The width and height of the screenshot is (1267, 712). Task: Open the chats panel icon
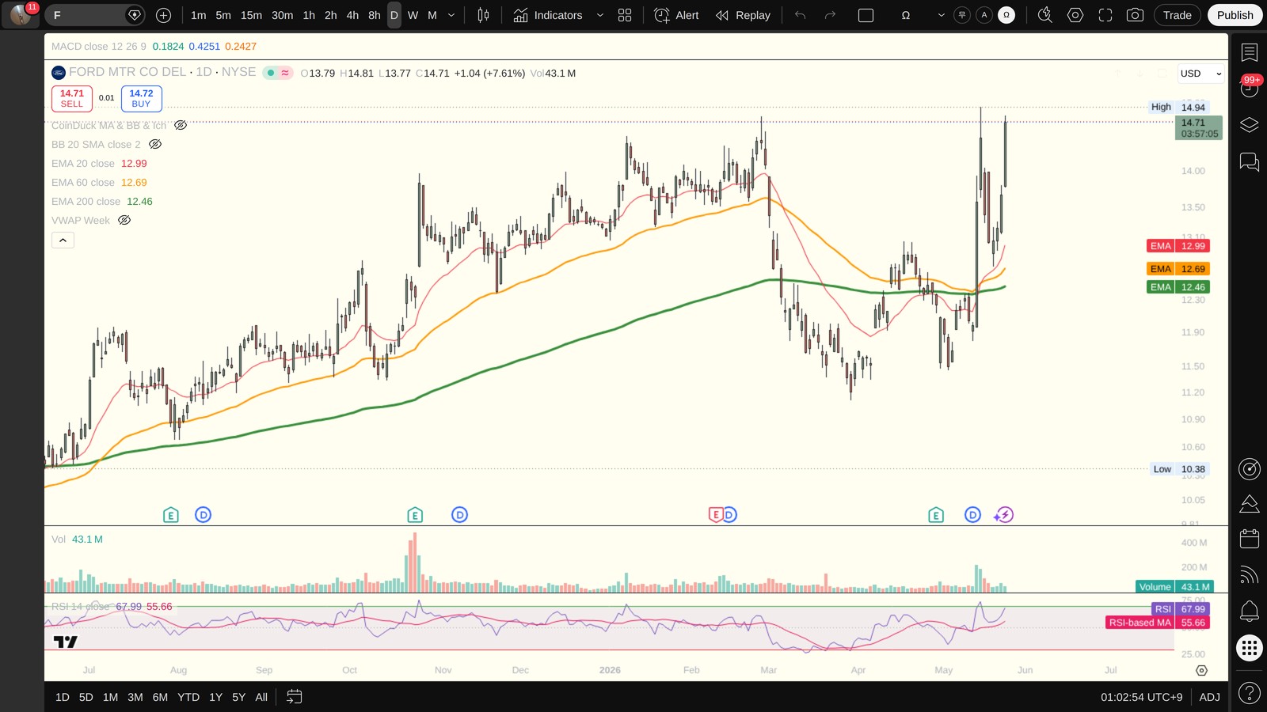click(1250, 162)
